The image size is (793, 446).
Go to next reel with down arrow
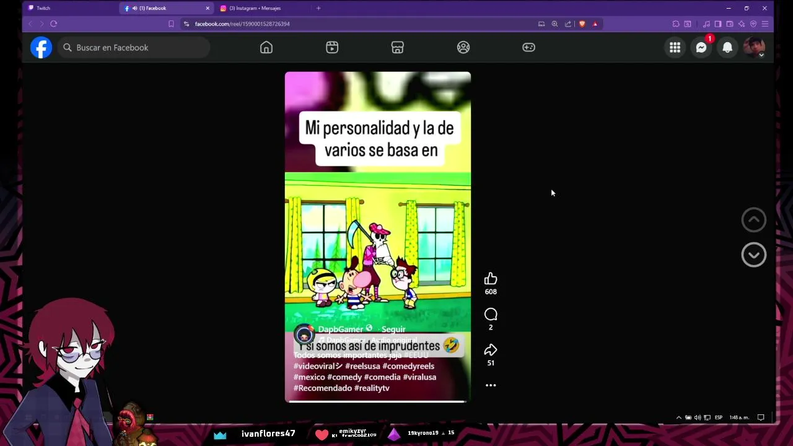(754, 255)
